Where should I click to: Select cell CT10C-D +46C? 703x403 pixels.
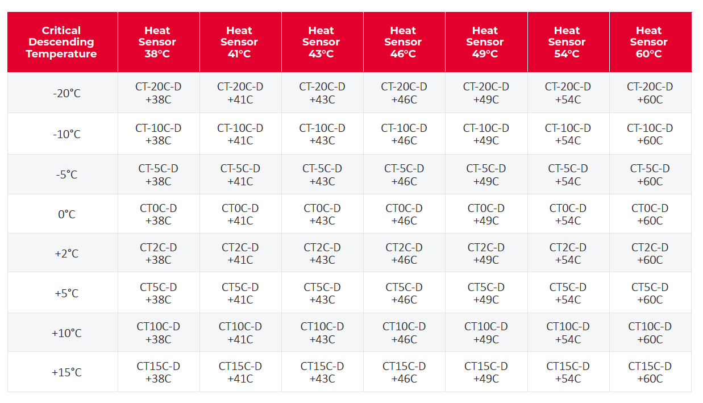tap(404, 333)
